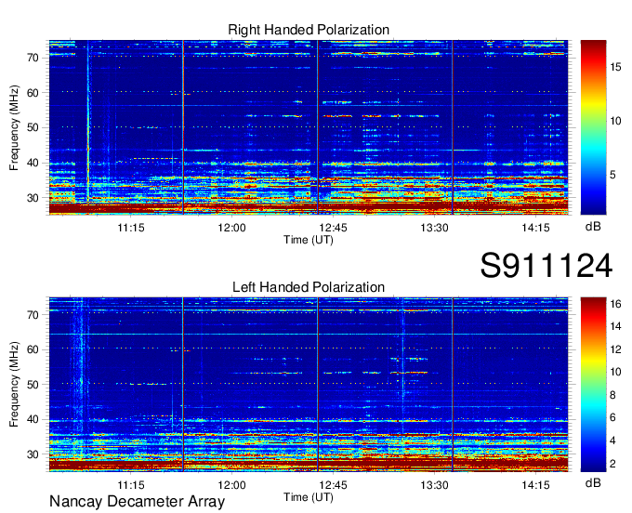Click the 30 MHz tick on Left Handed plot

(33, 454)
